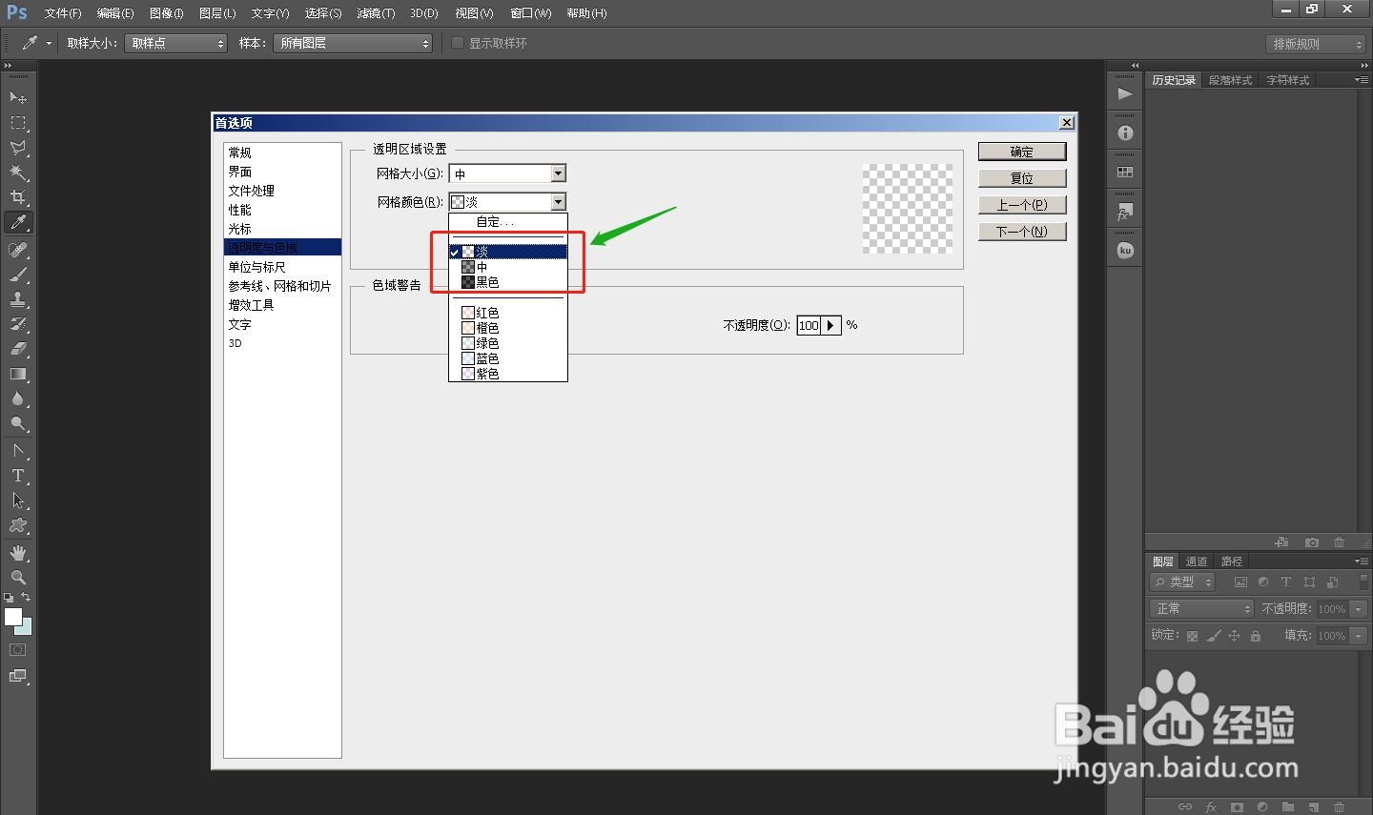1373x815 pixels.
Task: Toggle type layer filter icon
Action: (x=1286, y=582)
